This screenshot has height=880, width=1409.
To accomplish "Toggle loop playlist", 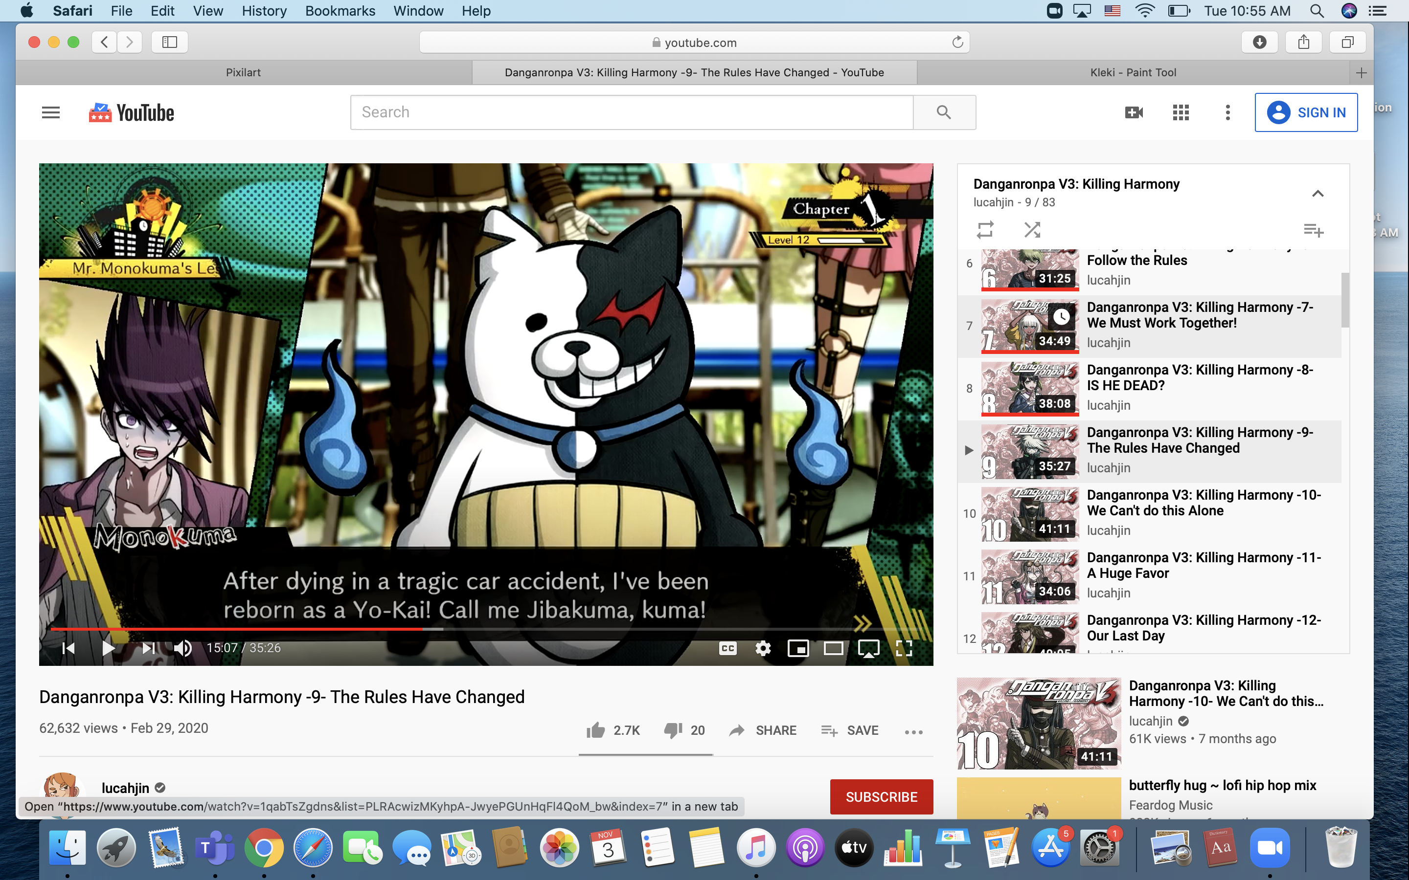I will pyautogui.click(x=985, y=230).
